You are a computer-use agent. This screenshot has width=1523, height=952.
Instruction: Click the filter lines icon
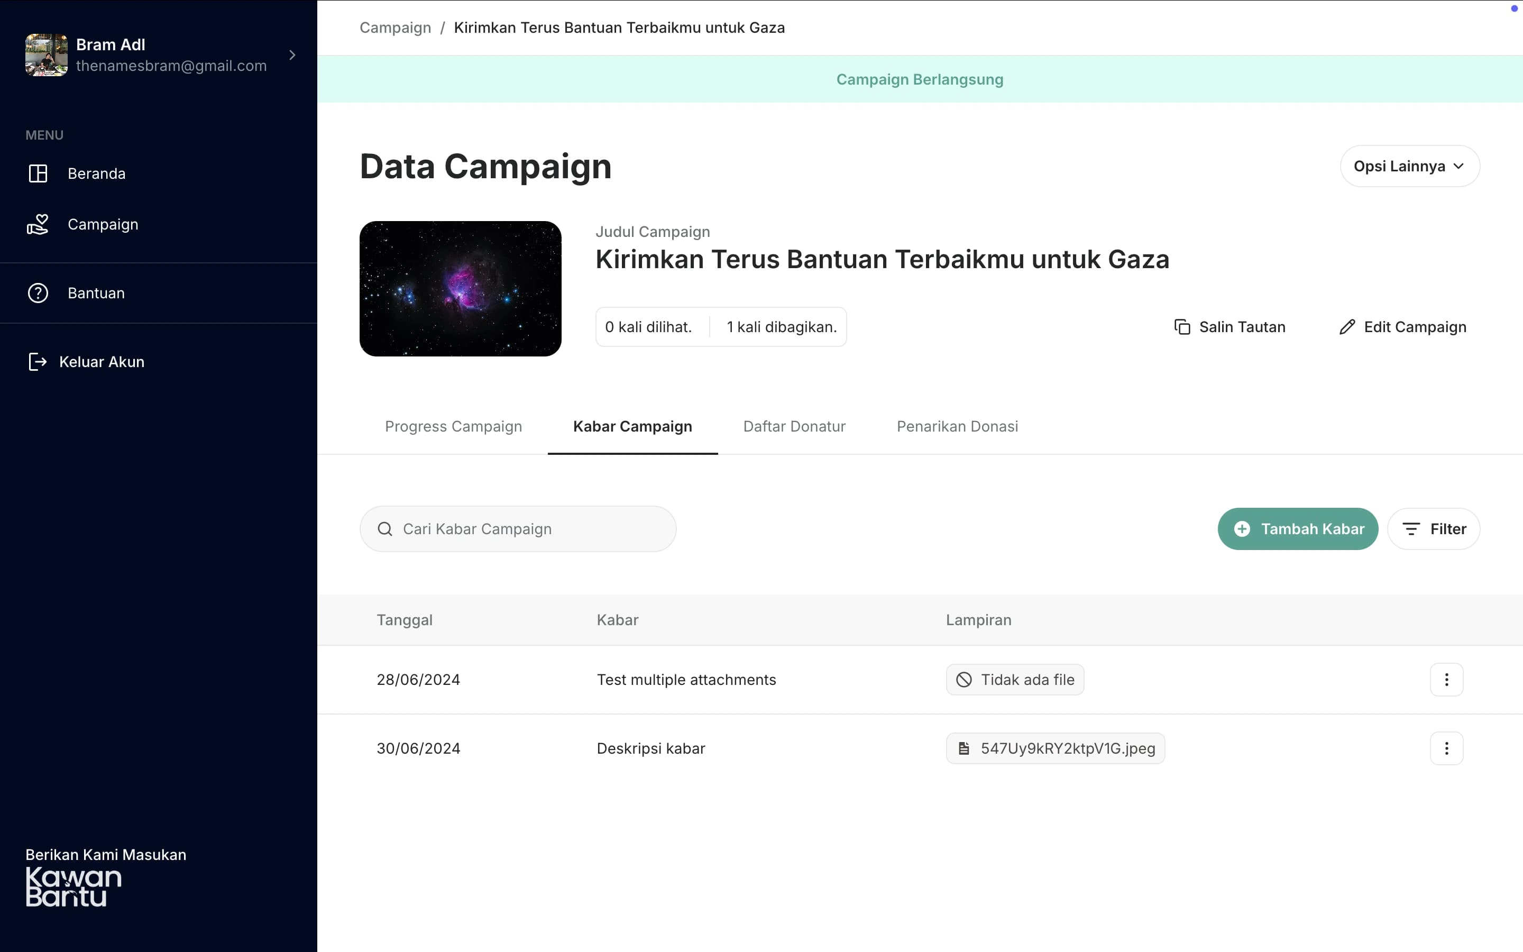click(1411, 529)
